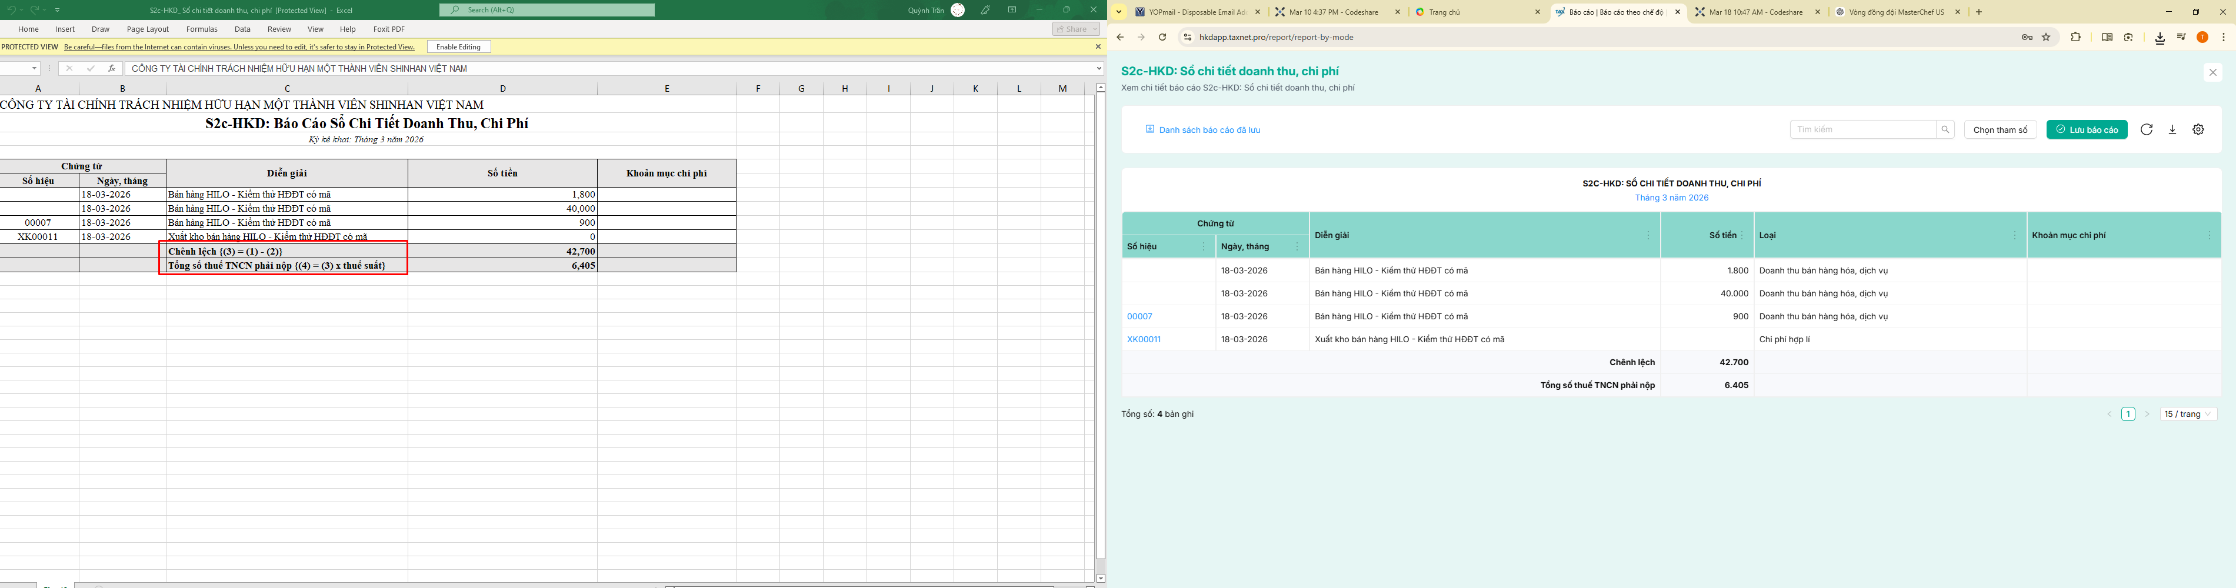Image resolution: width=2236 pixels, height=588 pixels.
Task: Expand the 15 / trang page size dropdown
Action: click(2187, 414)
